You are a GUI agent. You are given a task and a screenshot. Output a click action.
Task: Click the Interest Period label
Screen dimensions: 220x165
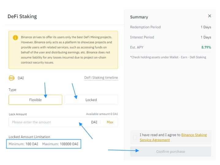pos(142,37)
